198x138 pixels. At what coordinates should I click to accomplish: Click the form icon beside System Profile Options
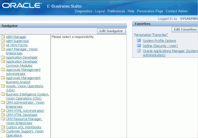139,41
